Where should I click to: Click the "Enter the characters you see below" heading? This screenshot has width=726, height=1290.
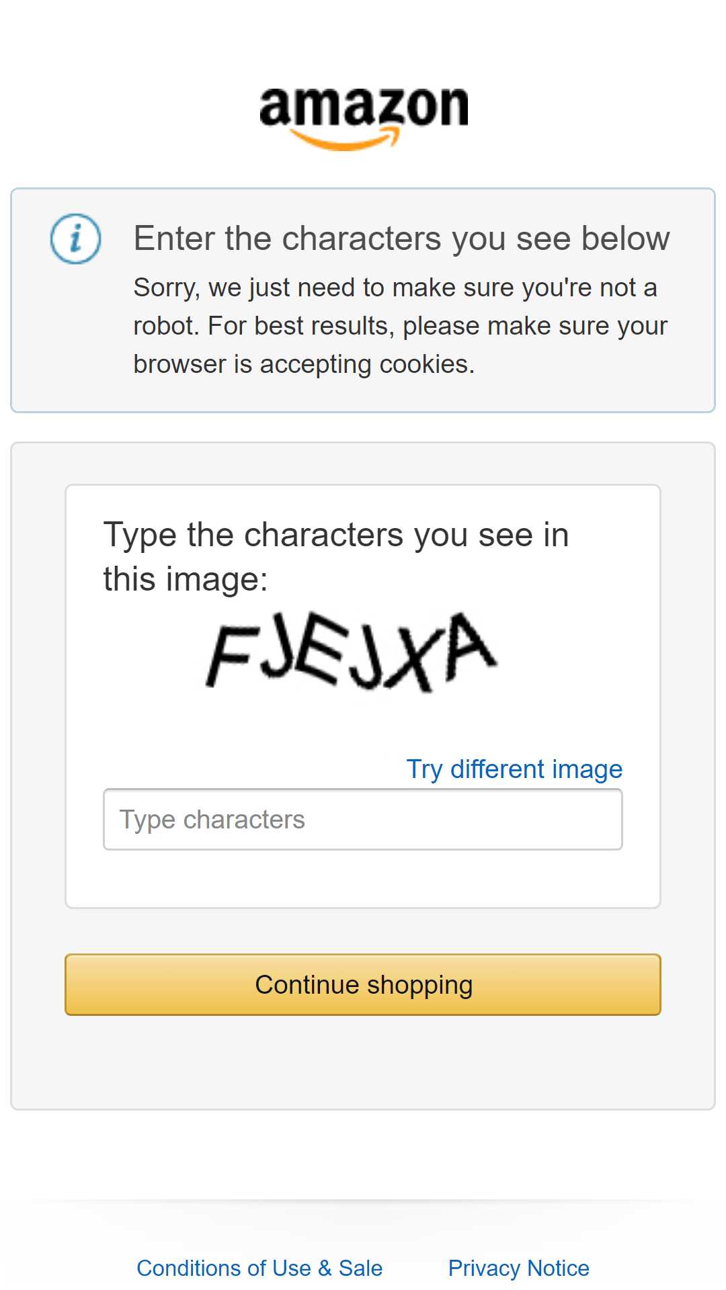401,239
